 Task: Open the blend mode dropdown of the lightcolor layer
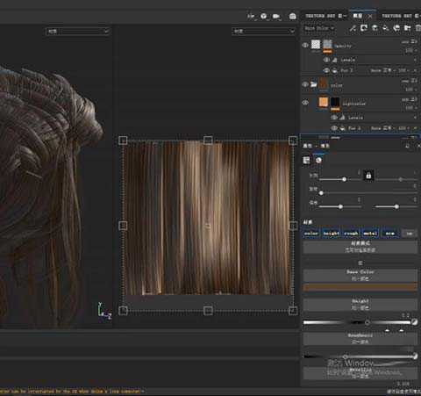click(x=410, y=99)
